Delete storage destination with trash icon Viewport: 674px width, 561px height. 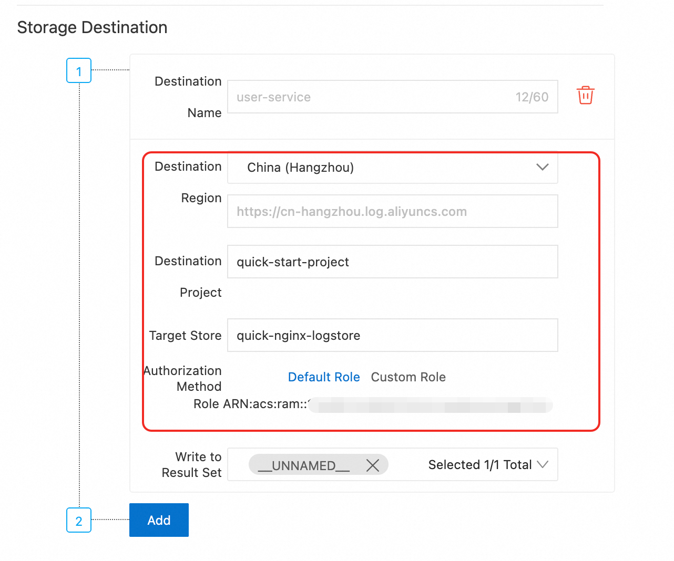[x=585, y=96]
